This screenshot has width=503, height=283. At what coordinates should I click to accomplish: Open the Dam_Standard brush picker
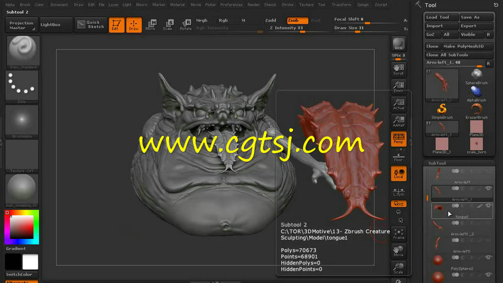[23, 52]
